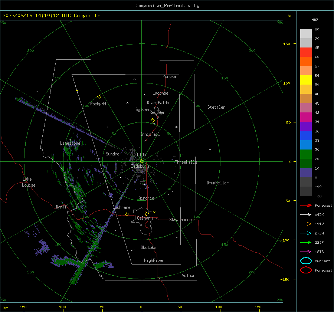
Task: Click the Cochrane label
Action: click(x=121, y=207)
